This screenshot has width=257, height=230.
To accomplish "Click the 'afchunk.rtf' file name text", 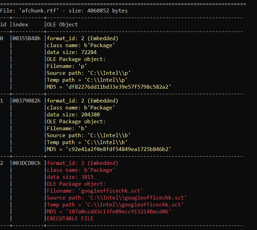I will pyautogui.click(x=32, y=11).
